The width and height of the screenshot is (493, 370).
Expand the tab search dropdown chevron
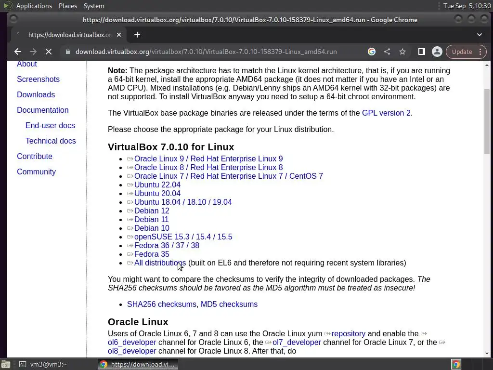pos(480,35)
